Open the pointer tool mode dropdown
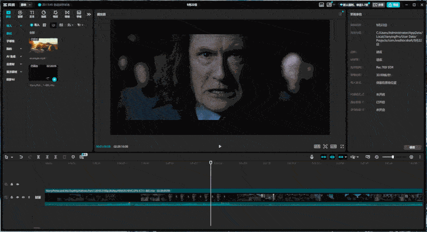 [12, 157]
